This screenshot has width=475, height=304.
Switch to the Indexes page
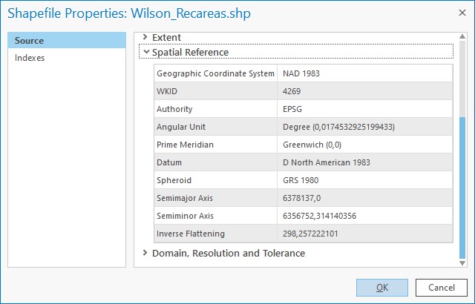coord(67,58)
